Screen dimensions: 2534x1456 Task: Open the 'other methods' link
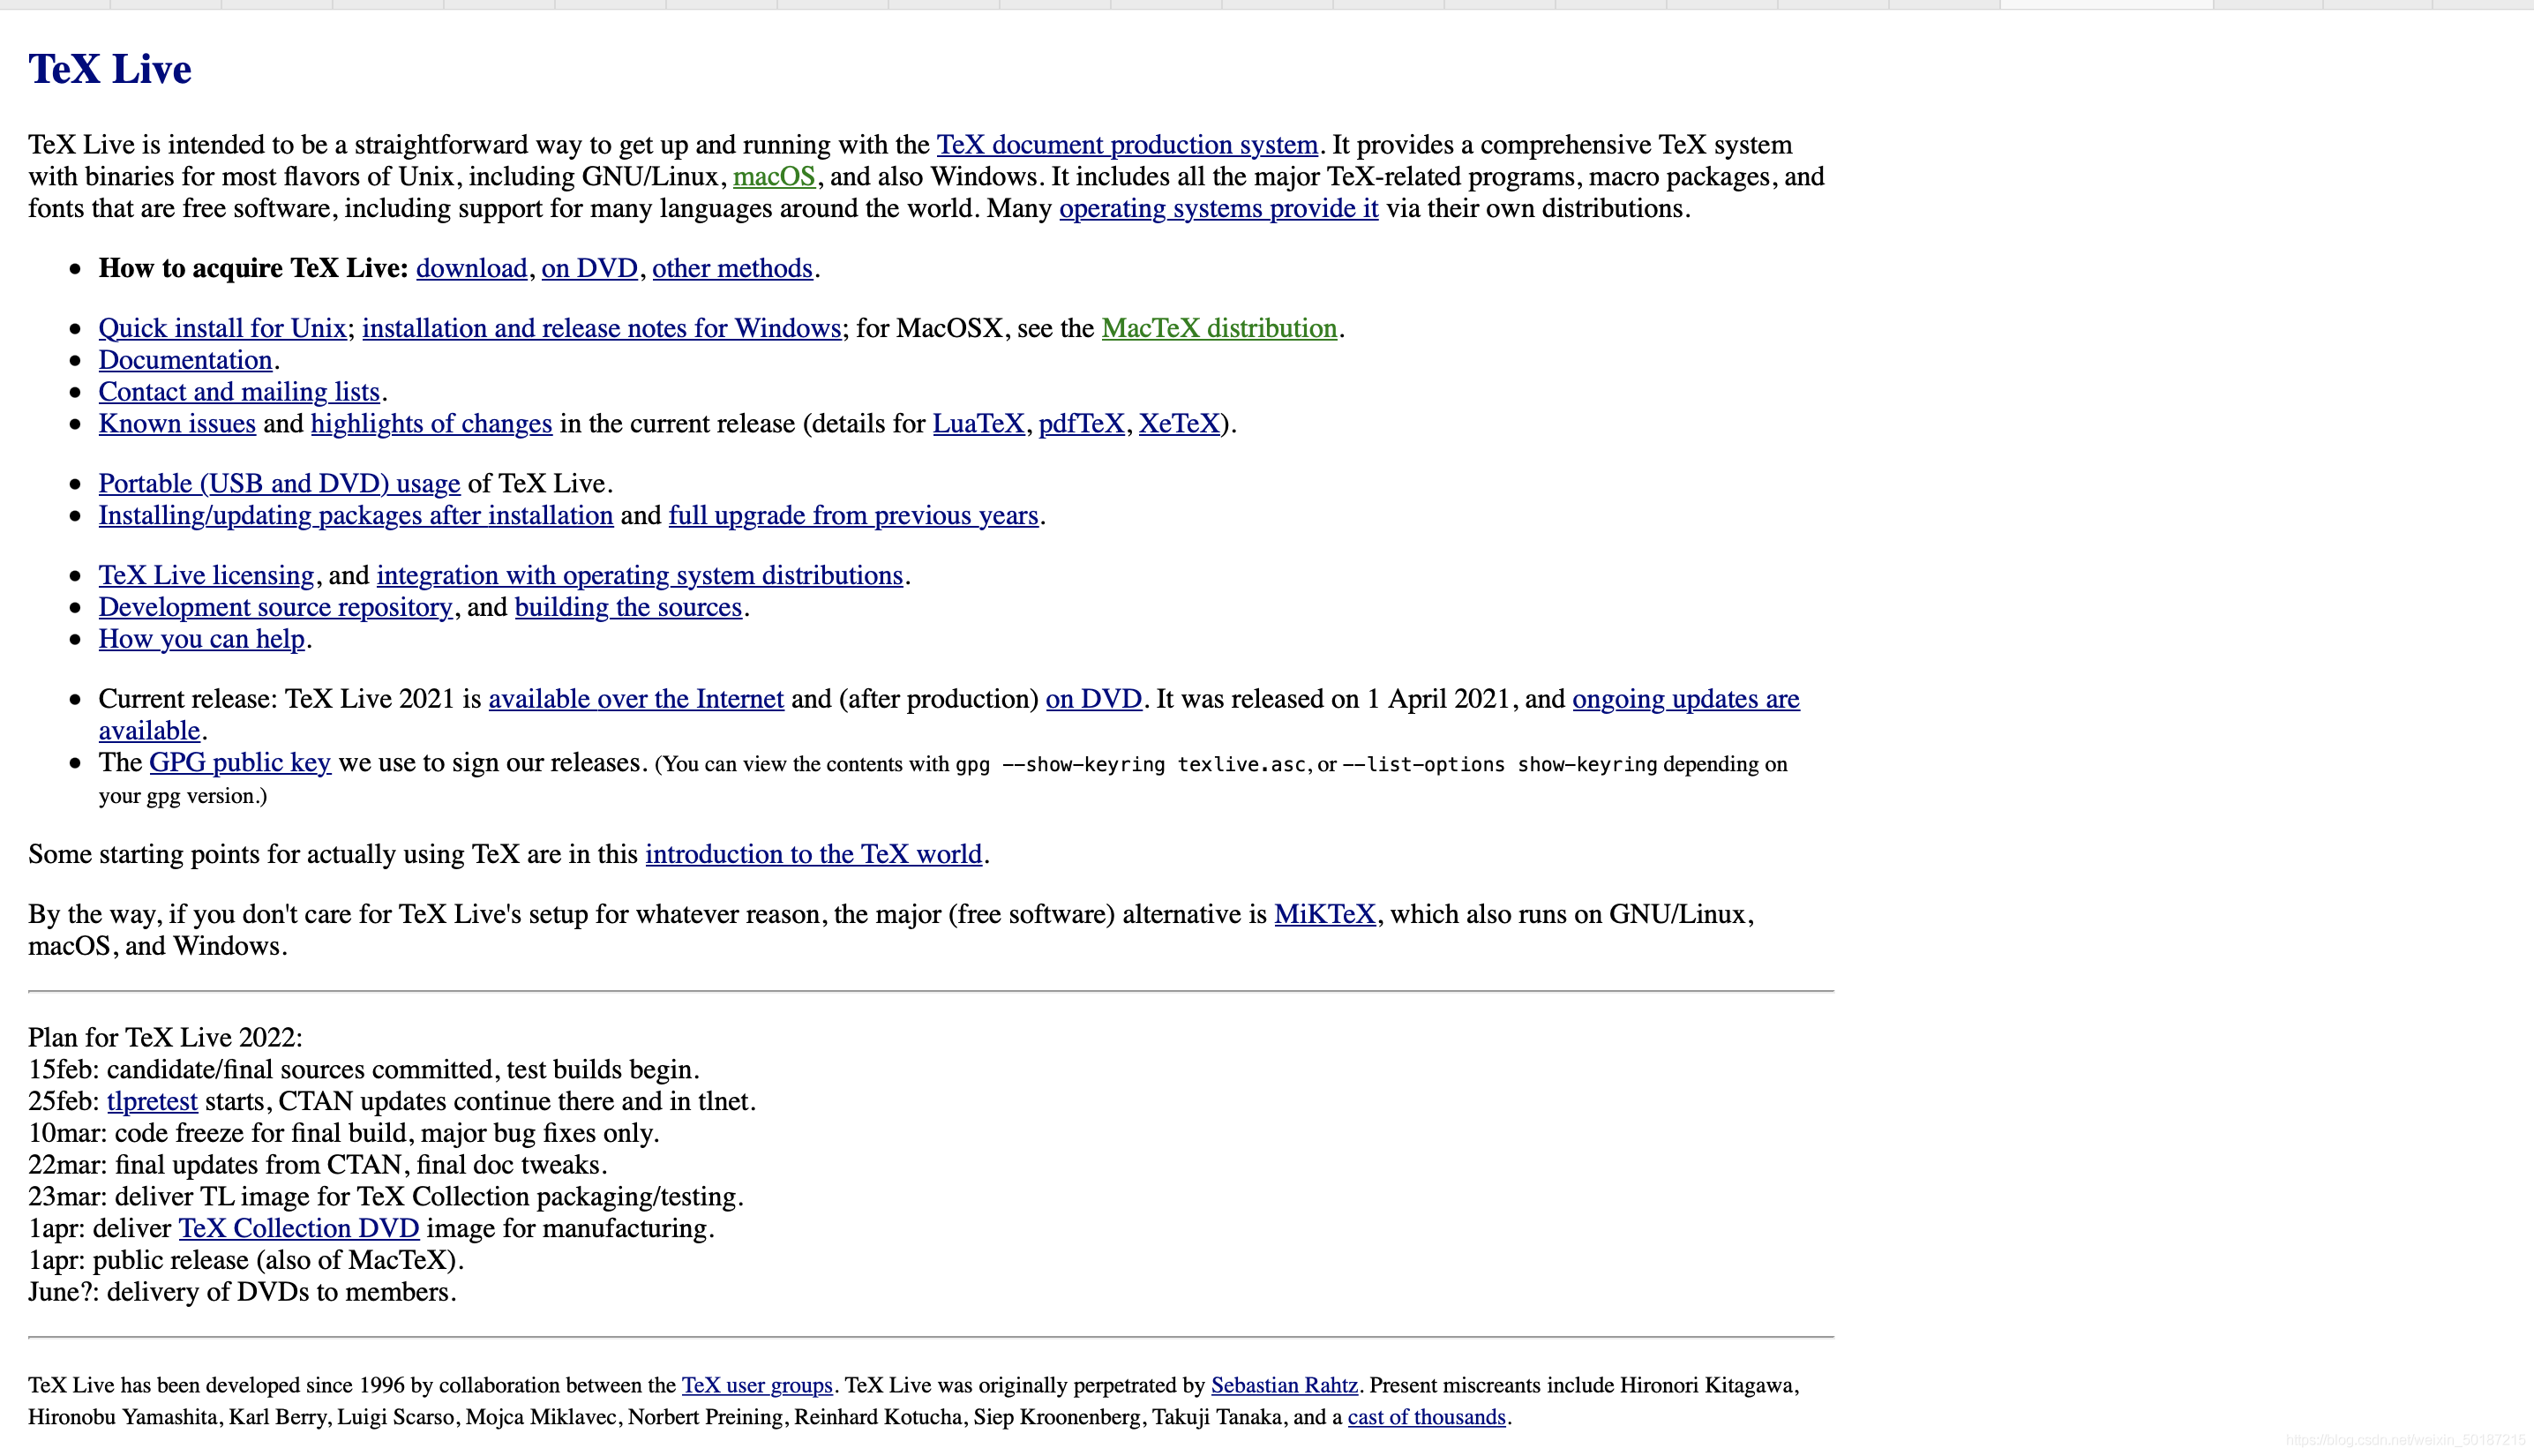[732, 268]
